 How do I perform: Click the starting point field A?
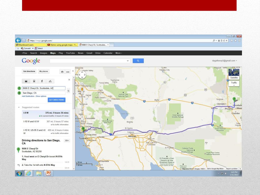tap(44, 88)
